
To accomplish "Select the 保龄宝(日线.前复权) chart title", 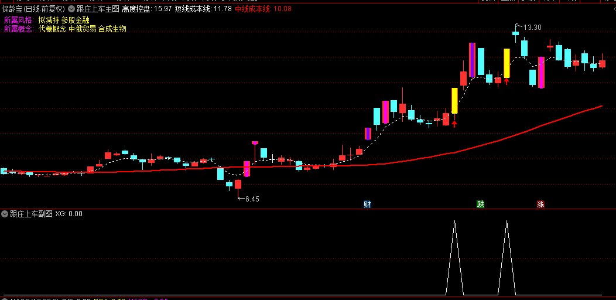I will pyautogui.click(x=34, y=9).
